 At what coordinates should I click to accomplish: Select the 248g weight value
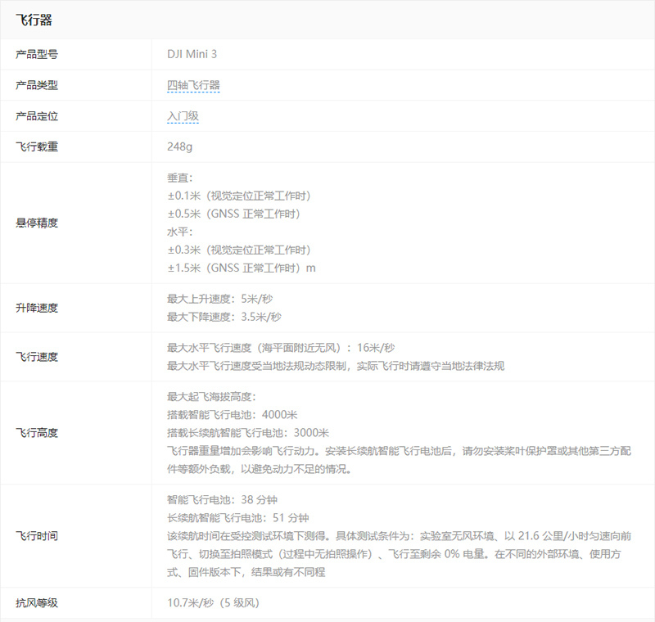(x=179, y=147)
